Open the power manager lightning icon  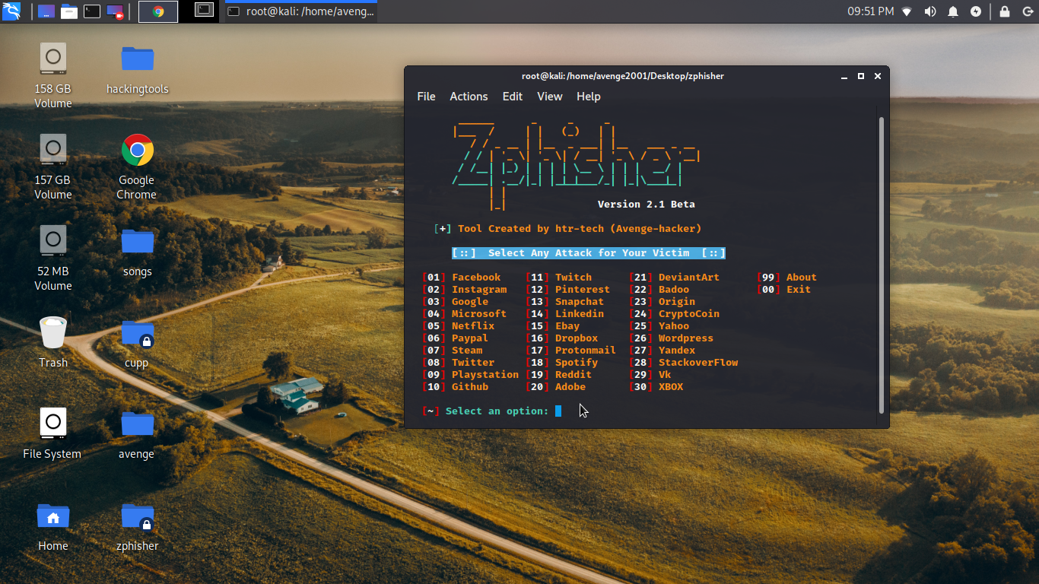coord(976,11)
